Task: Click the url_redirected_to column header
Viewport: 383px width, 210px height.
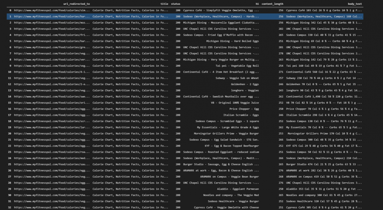Action: [77, 4]
